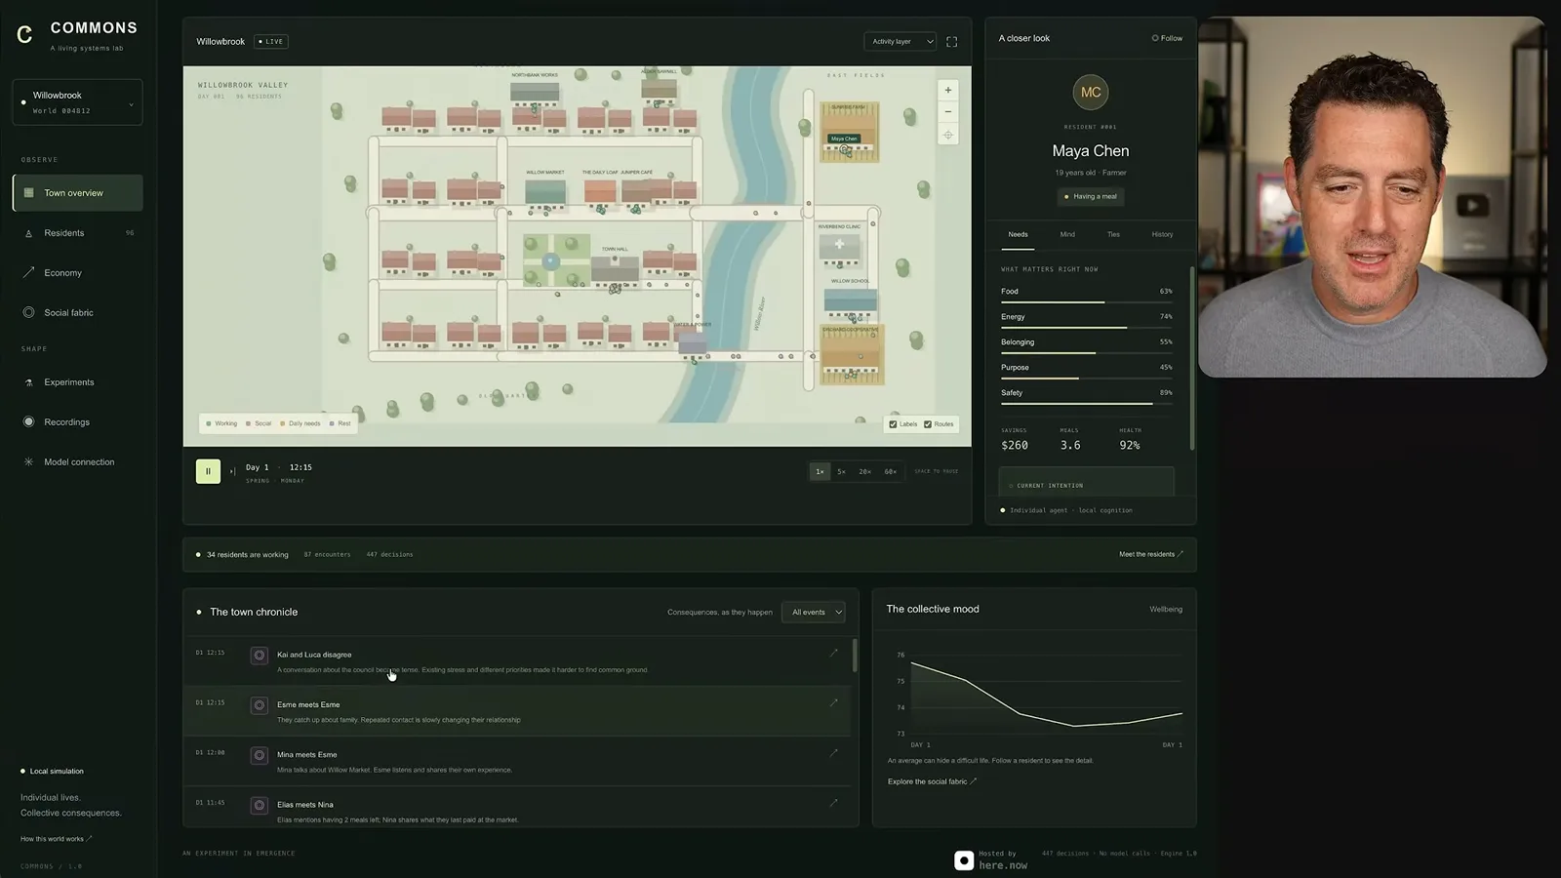Click the closer look panel scrollbar

[1192, 358]
